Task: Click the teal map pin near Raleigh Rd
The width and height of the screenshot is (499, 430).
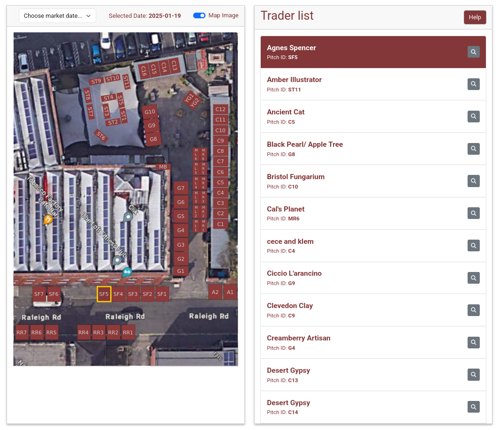Action: pyautogui.click(x=127, y=272)
